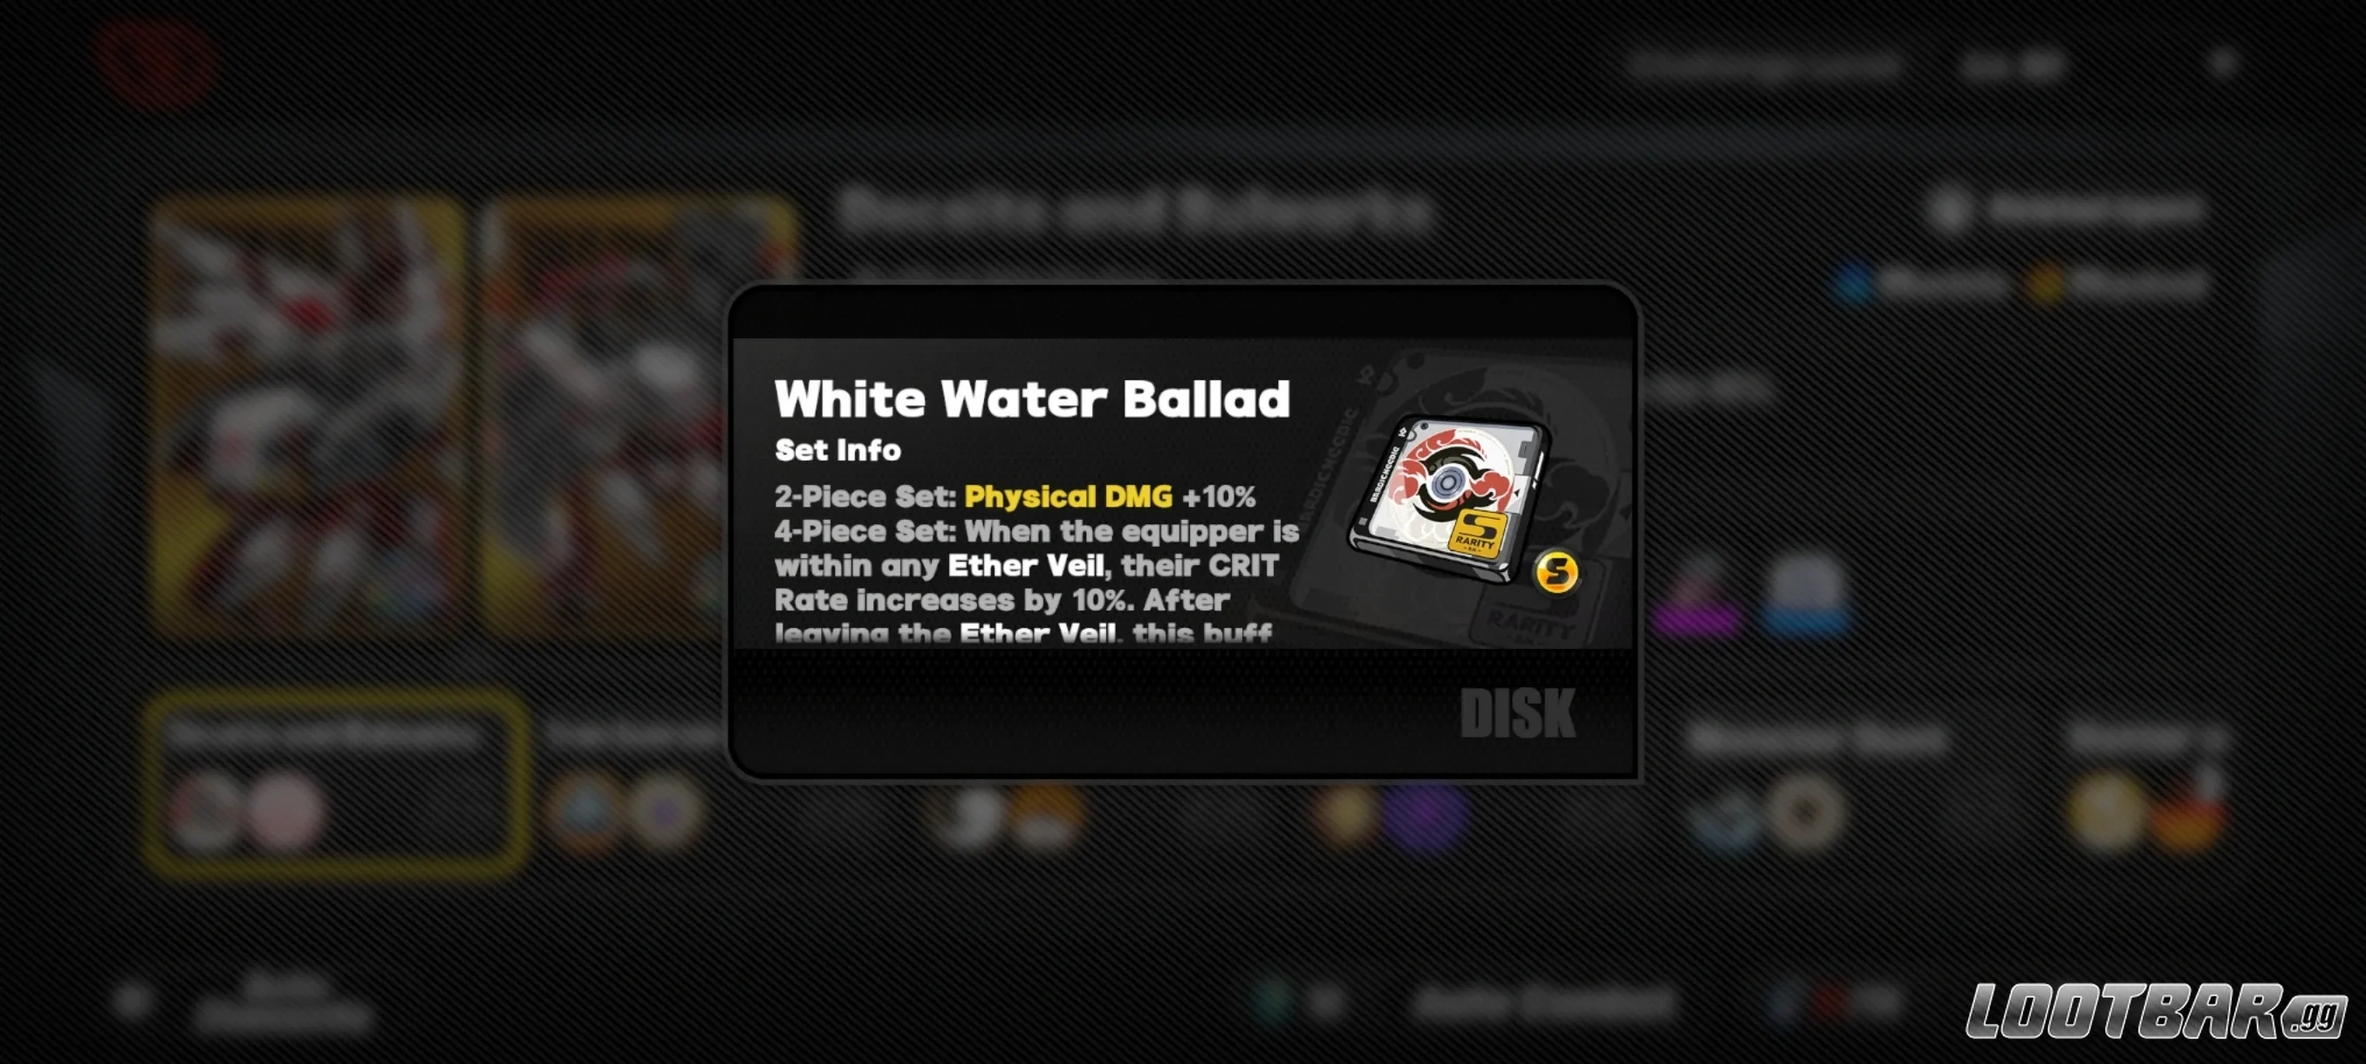Viewport: 2366px width, 1064px height.
Task: Click the blue dot legend marker at top right
Action: [x=1851, y=283]
